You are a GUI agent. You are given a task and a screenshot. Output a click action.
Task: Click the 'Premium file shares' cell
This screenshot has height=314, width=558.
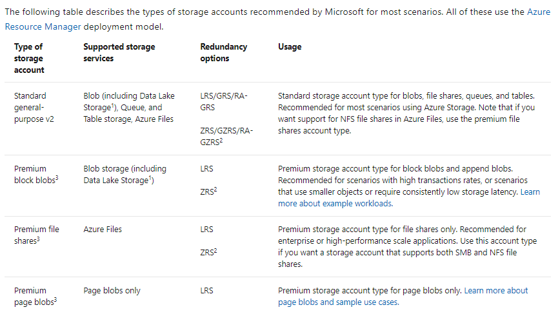(36, 235)
